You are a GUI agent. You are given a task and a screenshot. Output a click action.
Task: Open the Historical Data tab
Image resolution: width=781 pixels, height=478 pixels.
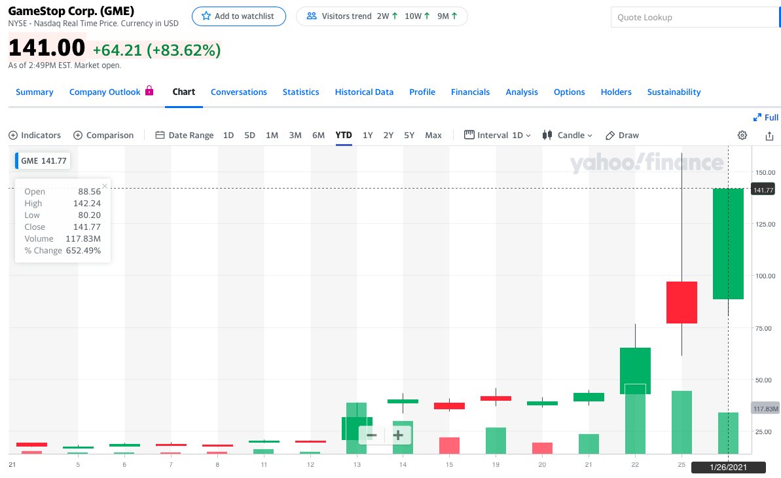pos(364,92)
